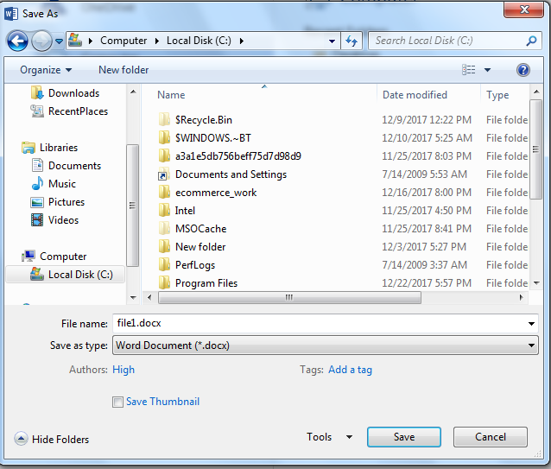This screenshot has height=469, width=551.
Task: Click the file list vertical scrollbar thumb
Action: point(535,149)
